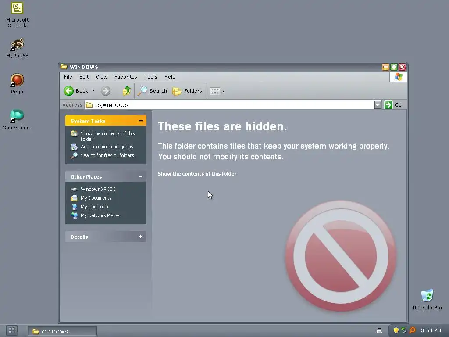449x337 pixels.
Task: Open the Edit menu
Action: (84, 77)
